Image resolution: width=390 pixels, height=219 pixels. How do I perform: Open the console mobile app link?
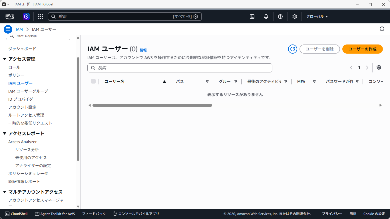click(136, 214)
